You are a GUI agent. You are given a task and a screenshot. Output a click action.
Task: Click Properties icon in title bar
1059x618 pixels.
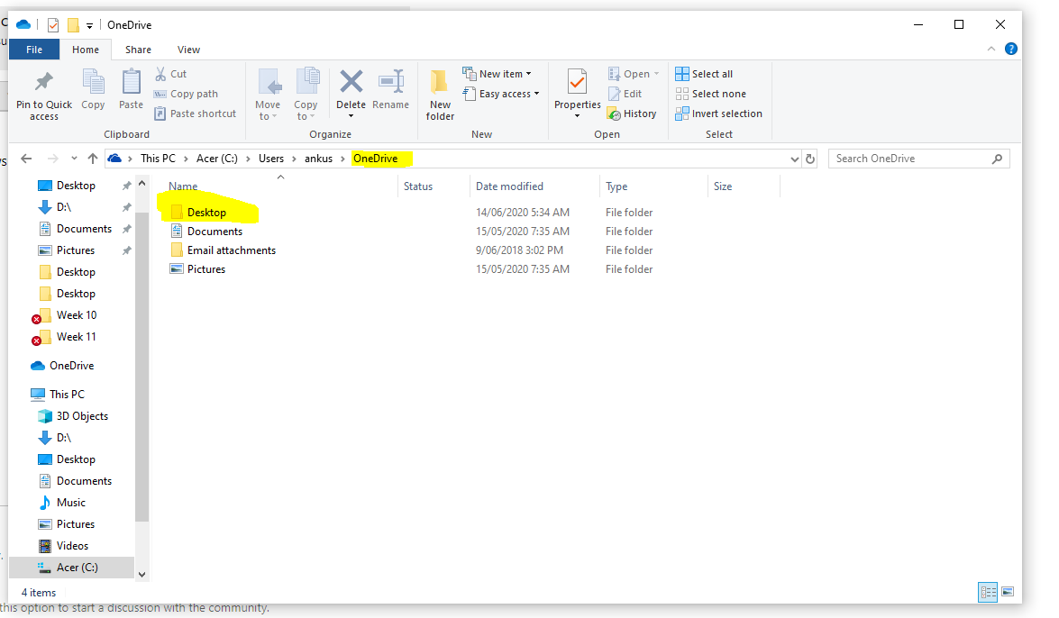[53, 25]
